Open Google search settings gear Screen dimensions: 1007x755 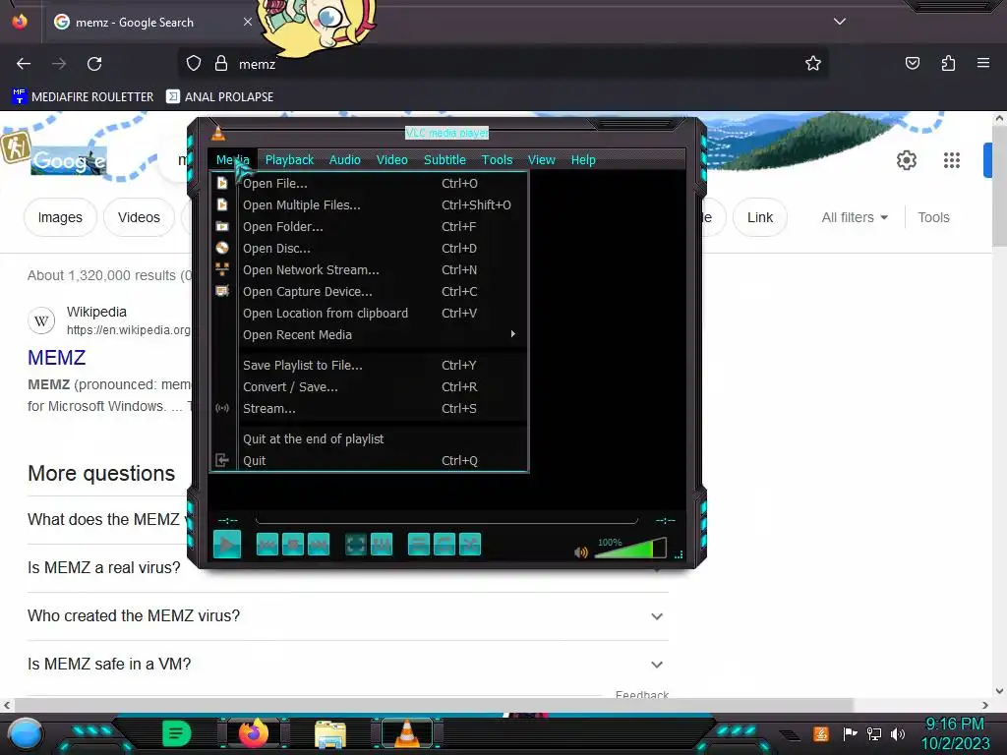pyautogui.click(x=906, y=160)
